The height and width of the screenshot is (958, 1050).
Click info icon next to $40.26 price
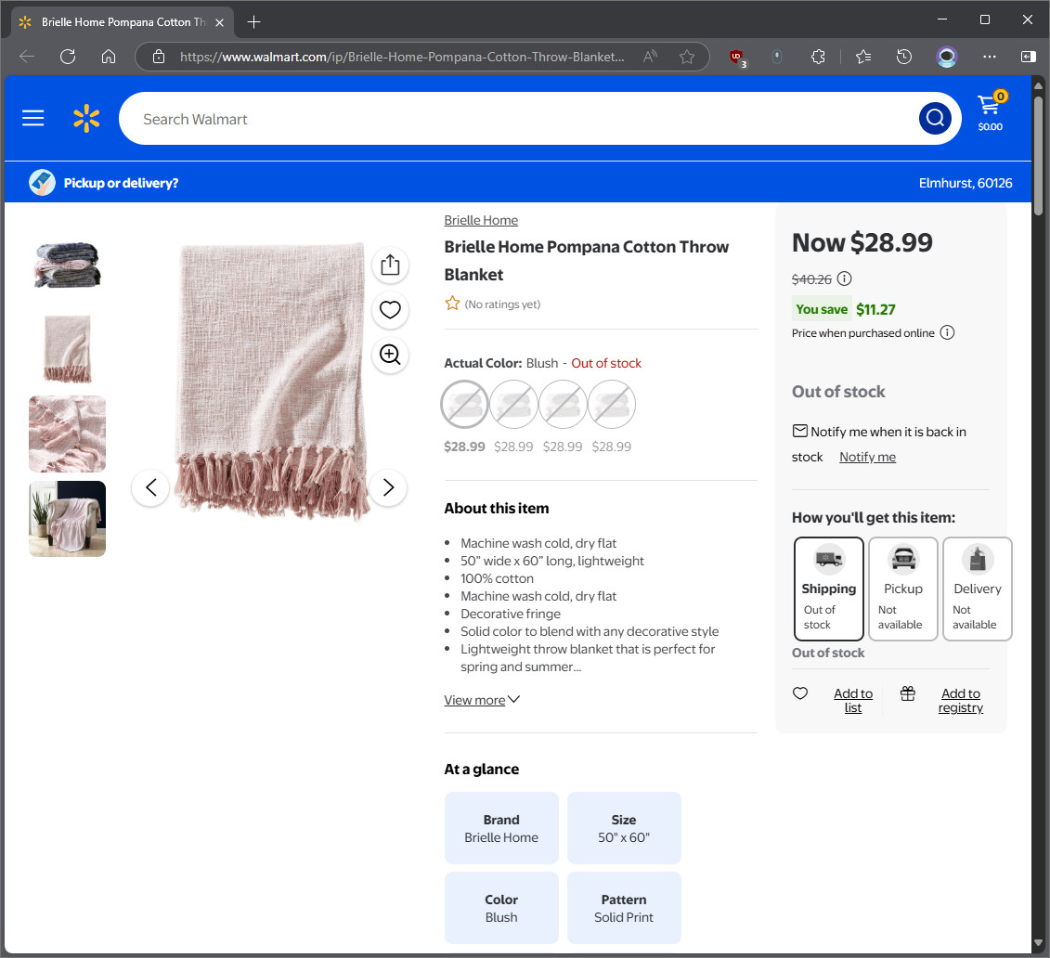pyautogui.click(x=845, y=278)
